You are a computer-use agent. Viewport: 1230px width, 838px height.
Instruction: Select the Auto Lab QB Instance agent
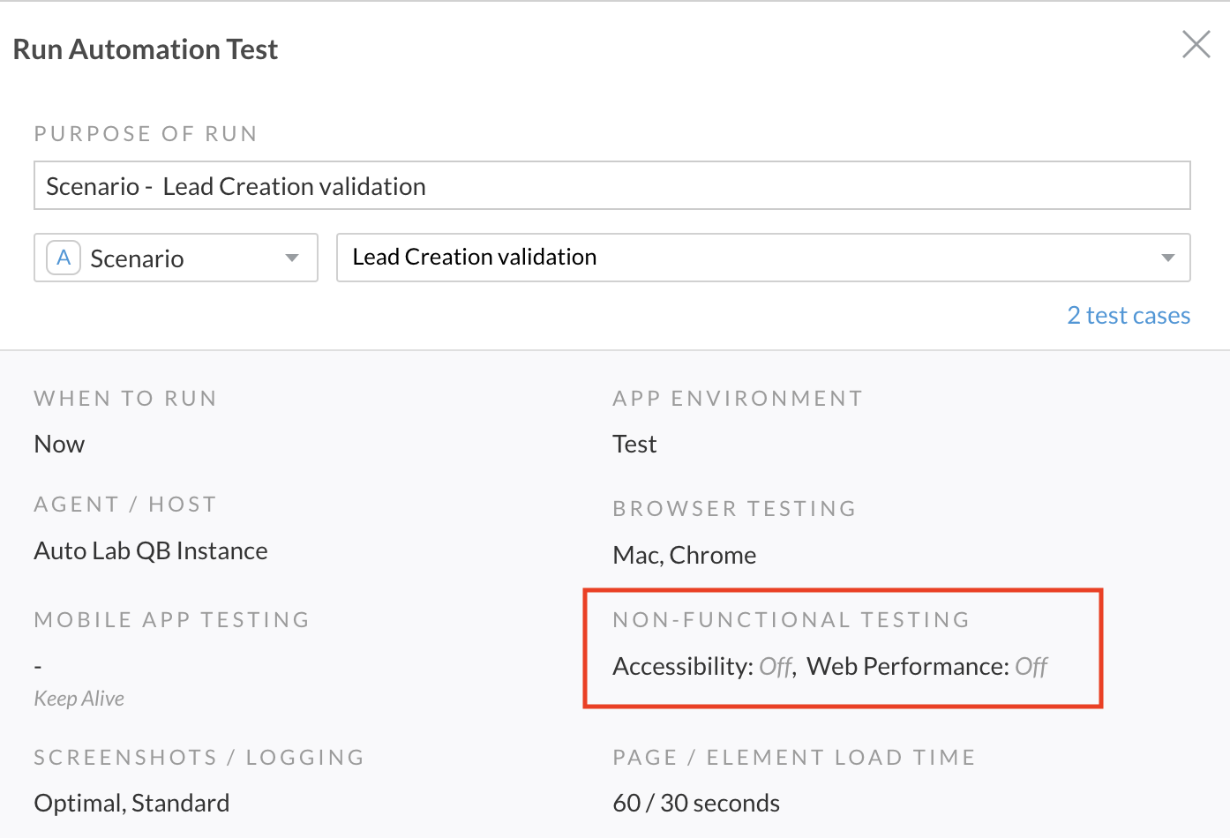tap(151, 550)
